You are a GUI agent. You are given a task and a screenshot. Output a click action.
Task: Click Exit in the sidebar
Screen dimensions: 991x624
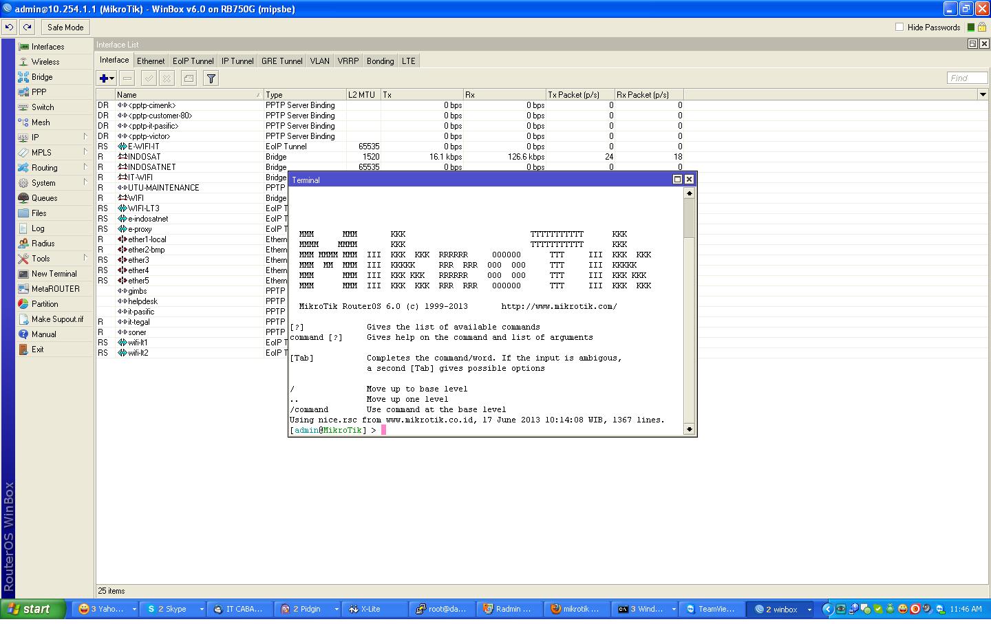tap(55, 349)
